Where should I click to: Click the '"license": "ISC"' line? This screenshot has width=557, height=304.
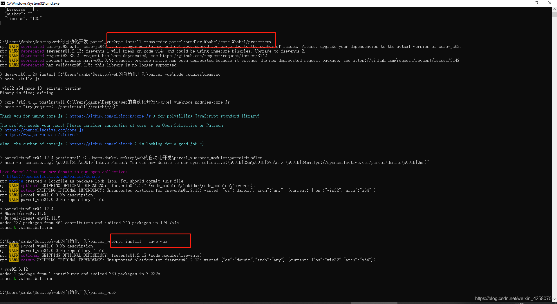(x=23, y=19)
